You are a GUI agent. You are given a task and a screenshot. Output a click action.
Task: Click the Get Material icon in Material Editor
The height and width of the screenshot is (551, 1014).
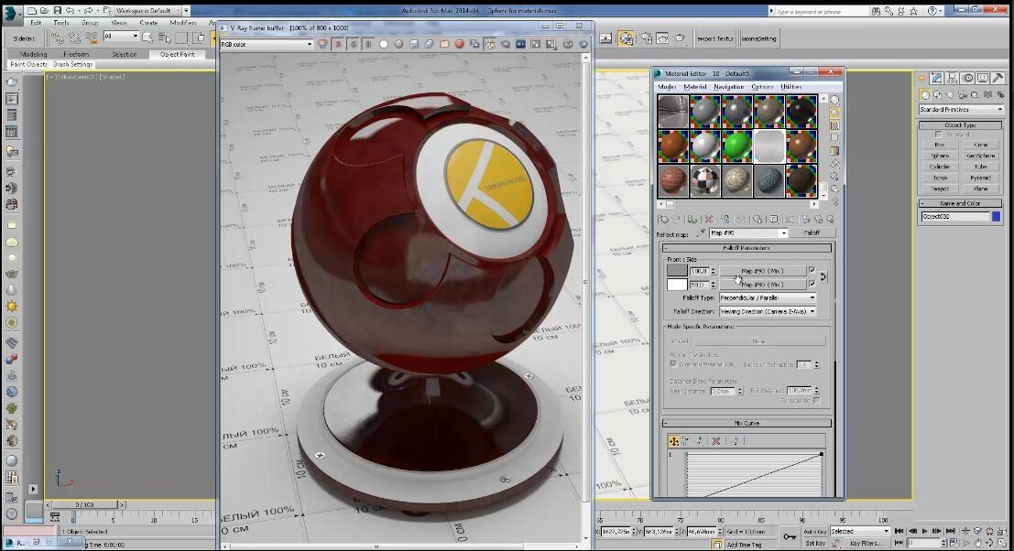664,220
